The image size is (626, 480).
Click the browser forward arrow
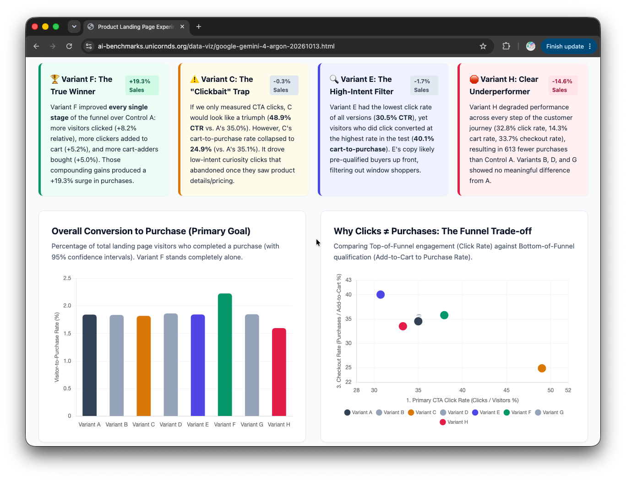[x=53, y=46]
